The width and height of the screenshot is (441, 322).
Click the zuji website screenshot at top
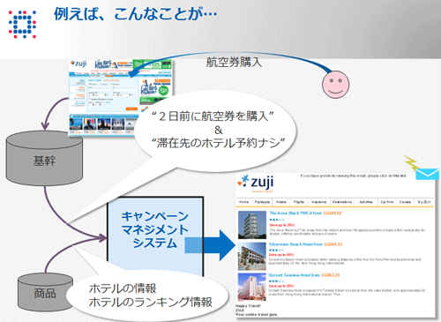[120, 98]
